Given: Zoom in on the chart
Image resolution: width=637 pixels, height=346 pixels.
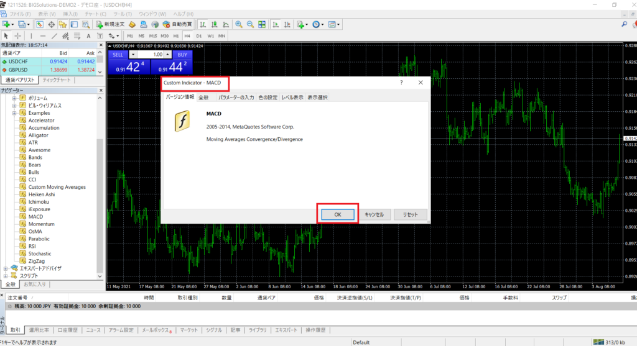Looking at the screenshot, I should click(x=239, y=24).
